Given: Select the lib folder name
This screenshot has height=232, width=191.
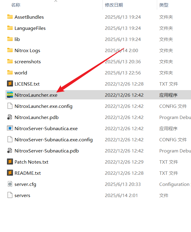Looking at the screenshot, I should 17,39.
